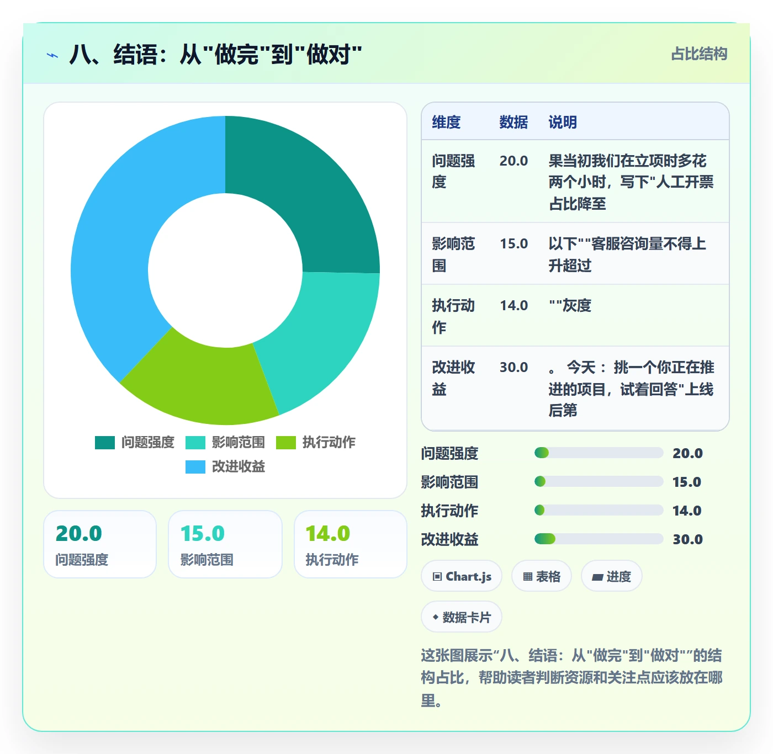The height and width of the screenshot is (754, 773).
Task: Click the 改进收益 progress bar
Action: coord(599,539)
